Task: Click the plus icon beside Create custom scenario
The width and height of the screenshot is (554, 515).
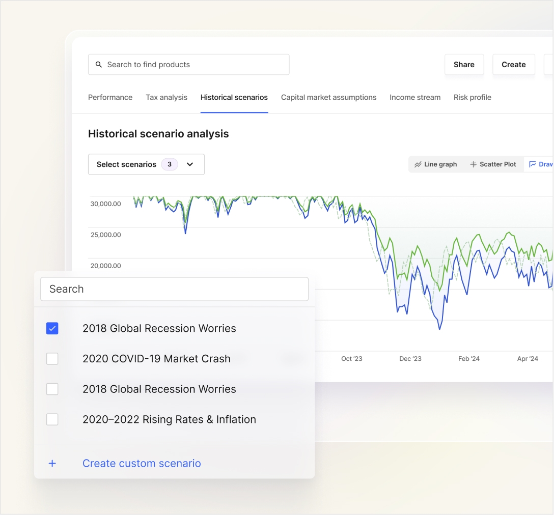Action: (52, 463)
